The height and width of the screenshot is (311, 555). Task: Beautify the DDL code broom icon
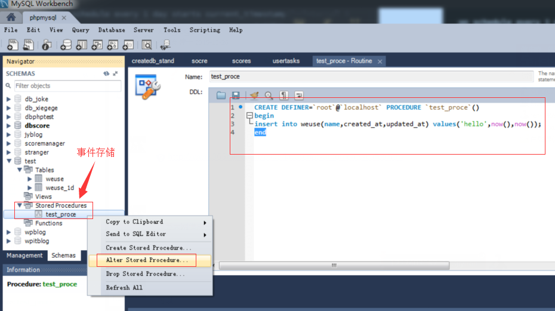[x=254, y=95]
